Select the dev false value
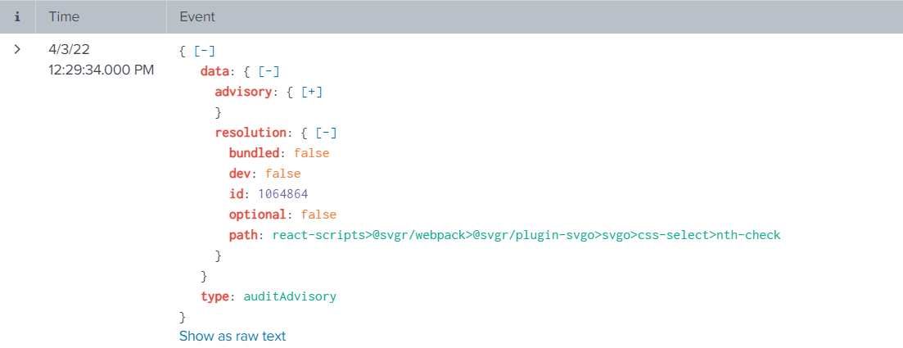 tap(282, 174)
